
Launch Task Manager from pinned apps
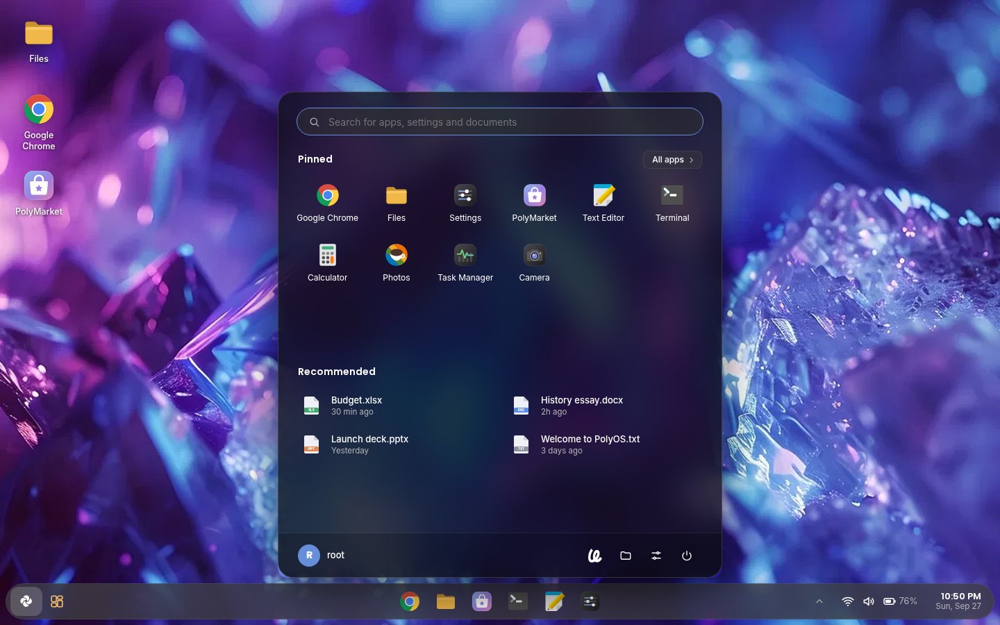(465, 263)
